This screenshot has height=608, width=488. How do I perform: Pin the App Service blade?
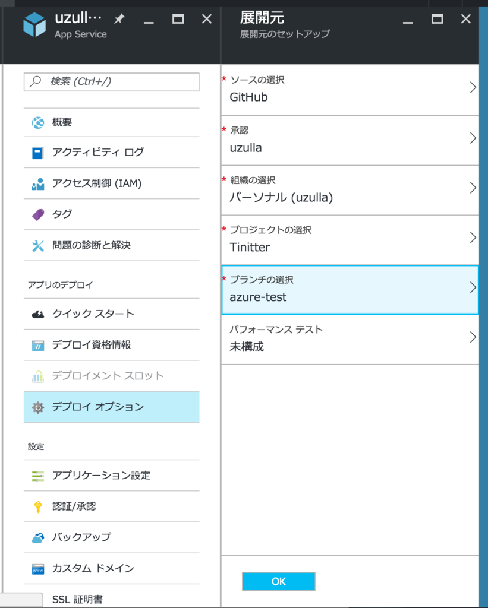(119, 18)
